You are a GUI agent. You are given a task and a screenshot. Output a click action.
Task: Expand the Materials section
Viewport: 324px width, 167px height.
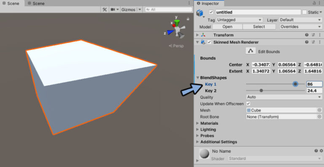click(197, 123)
